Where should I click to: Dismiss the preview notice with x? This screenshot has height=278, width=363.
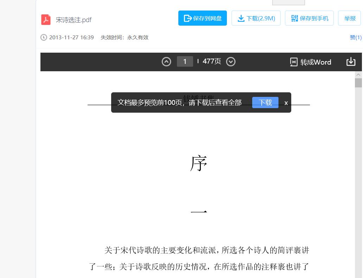coord(286,102)
